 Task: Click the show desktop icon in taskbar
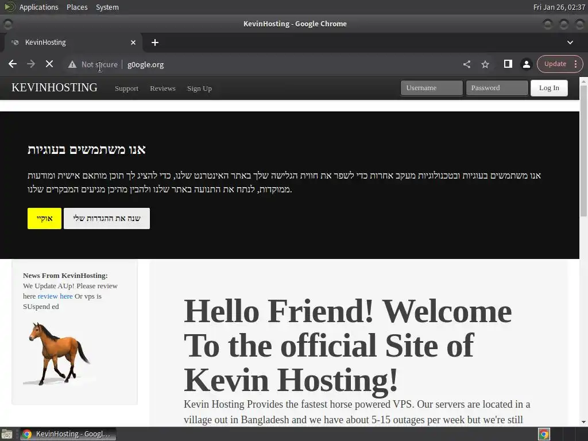7,434
